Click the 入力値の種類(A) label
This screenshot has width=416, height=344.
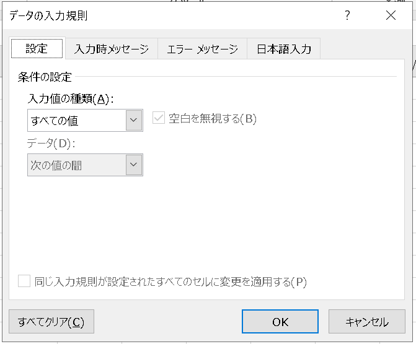click(71, 99)
